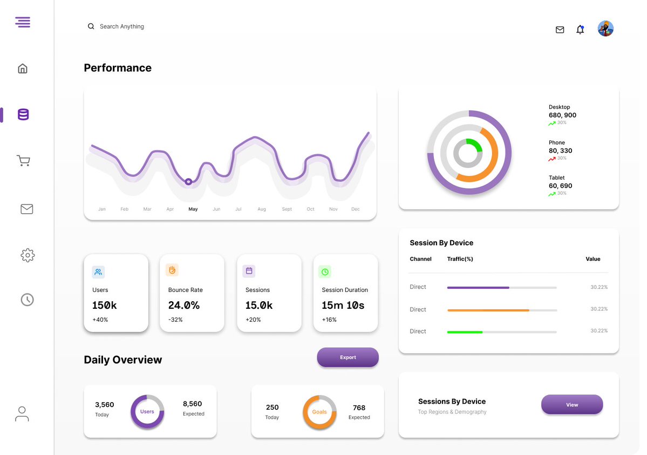Open the Session Duration 15m 10s card
Viewport: 647px width, 455px height.
[346, 293]
